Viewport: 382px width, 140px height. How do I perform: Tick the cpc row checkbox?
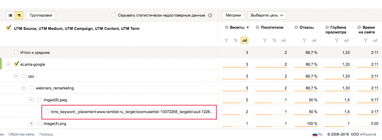click(24, 76)
